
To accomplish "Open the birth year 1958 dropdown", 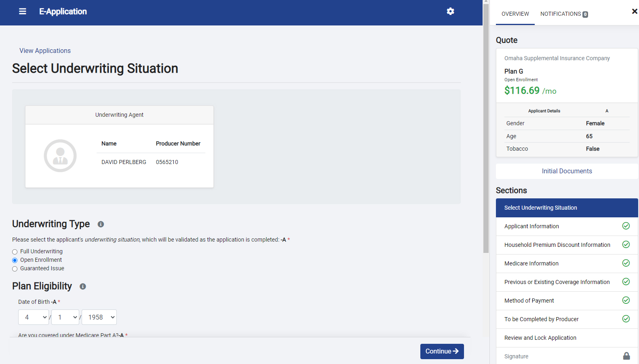I will [99, 317].
